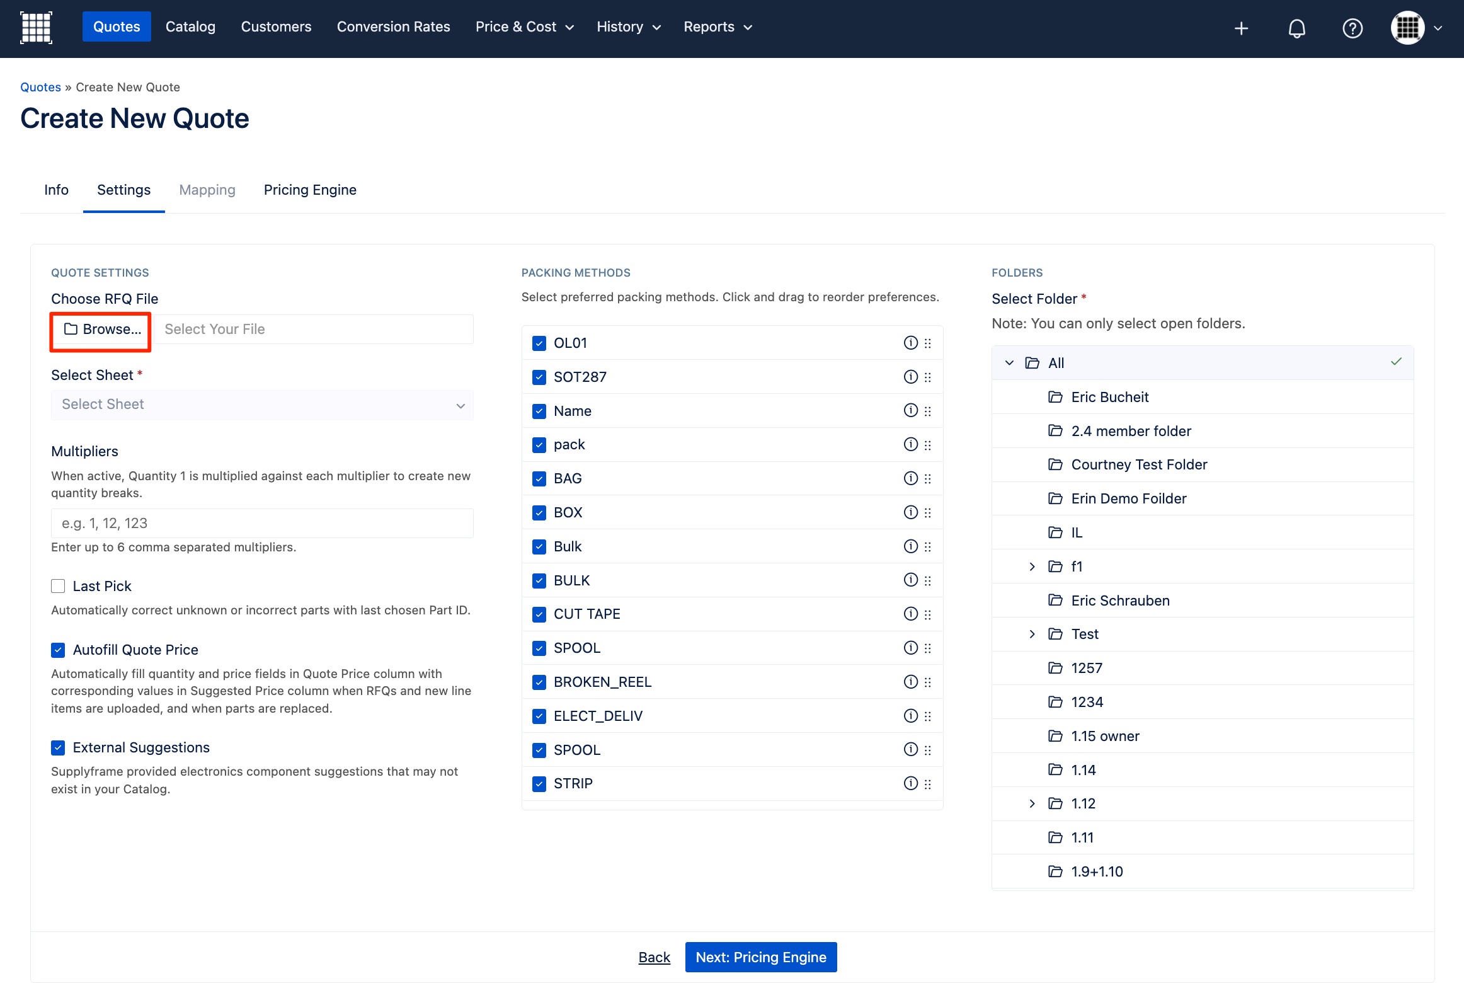Click Next: Pricing Engine button
Image resolution: width=1464 pixels, height=983 pixels.
pyautogui.click(x=761, y=957)
